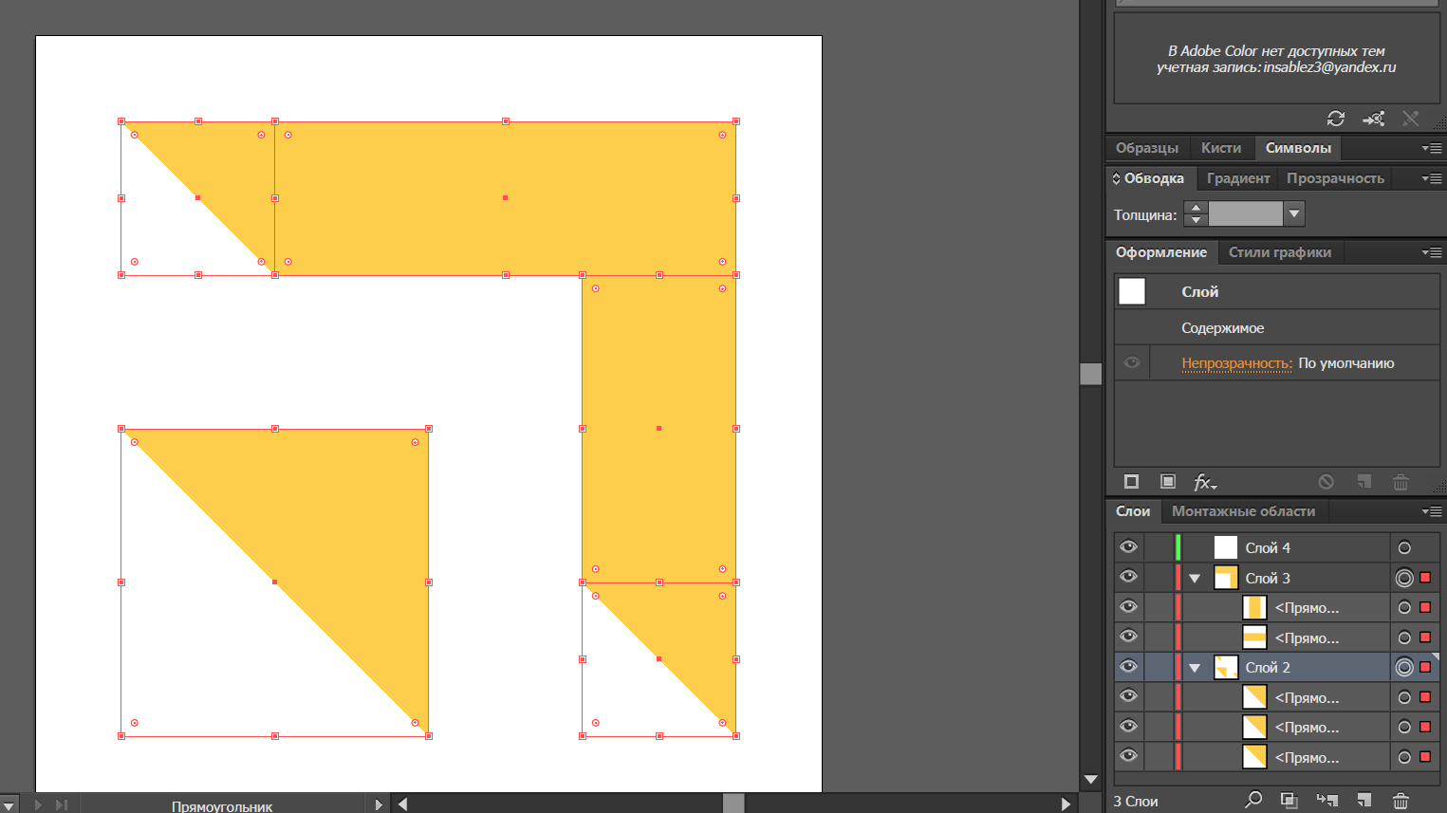Create a new layer
The image size is (1447, 813).
click(x=1364, y=801)
